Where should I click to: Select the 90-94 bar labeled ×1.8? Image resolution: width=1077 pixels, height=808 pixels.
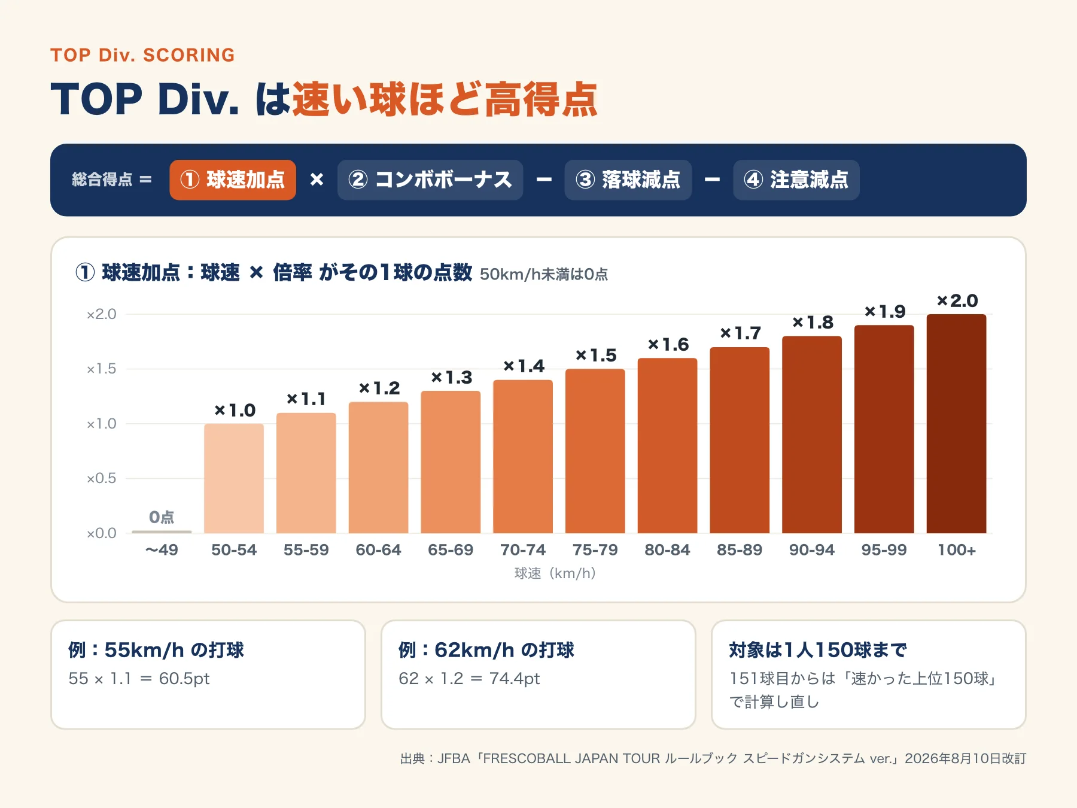click(812, 435)
